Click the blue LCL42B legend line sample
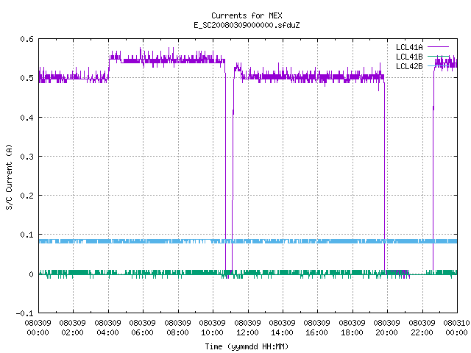Viewport: 471px width, 353px height. click(438, 65)
